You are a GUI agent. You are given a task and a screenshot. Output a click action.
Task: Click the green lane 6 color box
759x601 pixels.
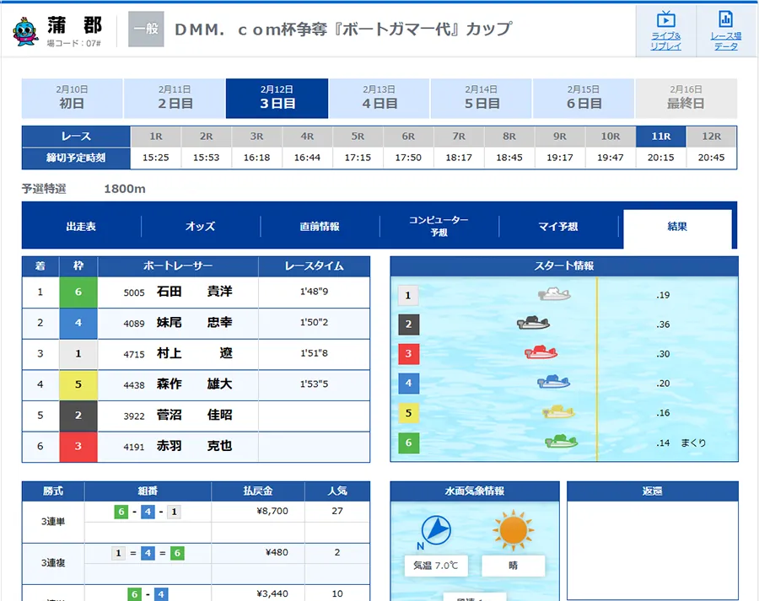click(x=78, y=292)
